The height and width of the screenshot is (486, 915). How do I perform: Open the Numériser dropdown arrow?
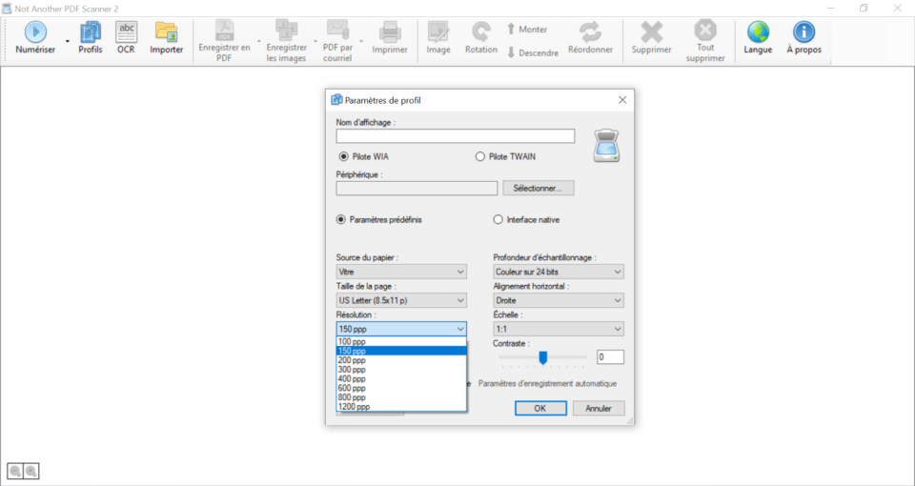coord(67,41)
